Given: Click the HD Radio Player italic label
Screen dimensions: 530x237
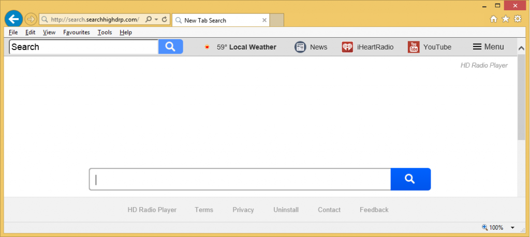Looking at the screenshot, I should point(484,66).
